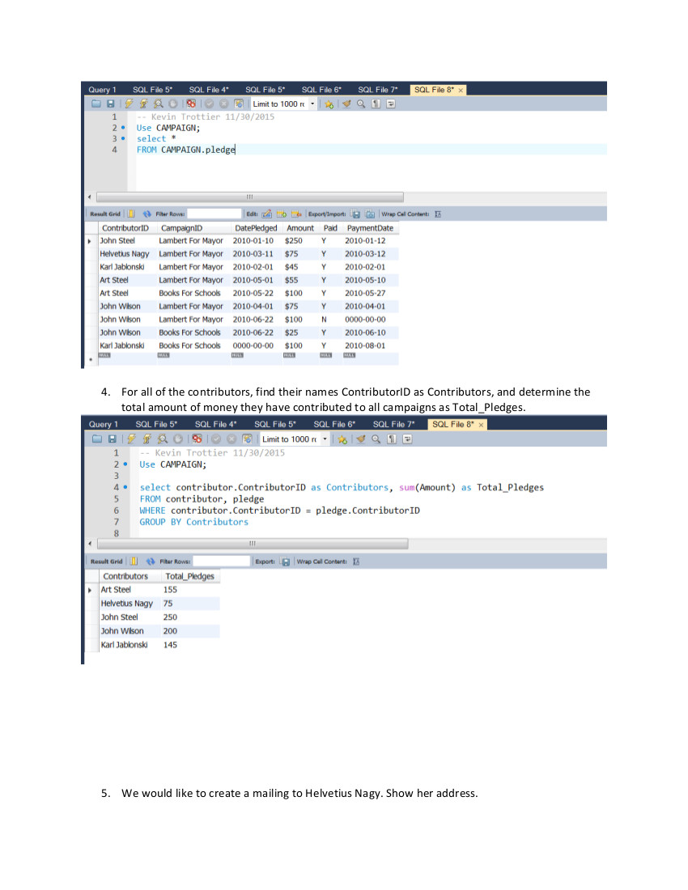Click the Total_Pledges column header
688x890 pixels.
(x=189, y=577)
